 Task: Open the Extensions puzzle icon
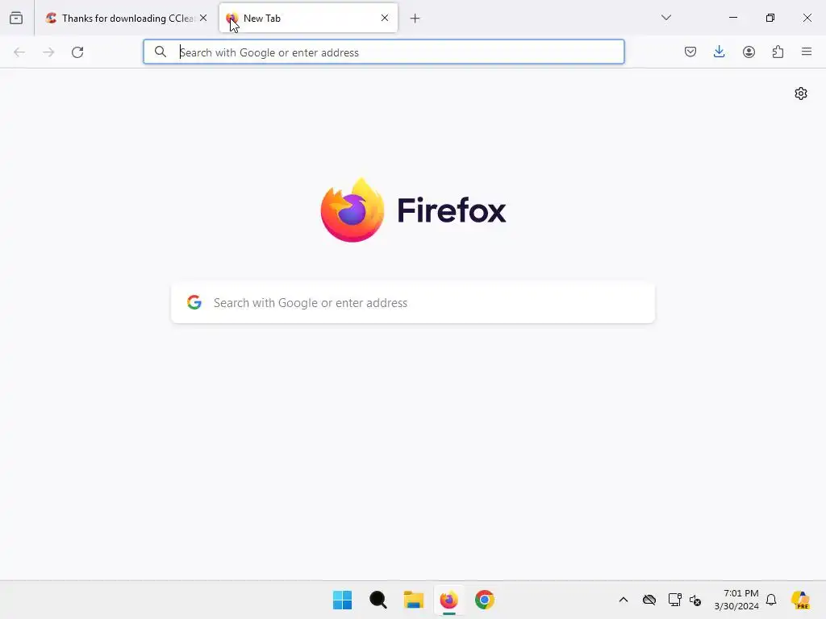[x=778, y=52]
